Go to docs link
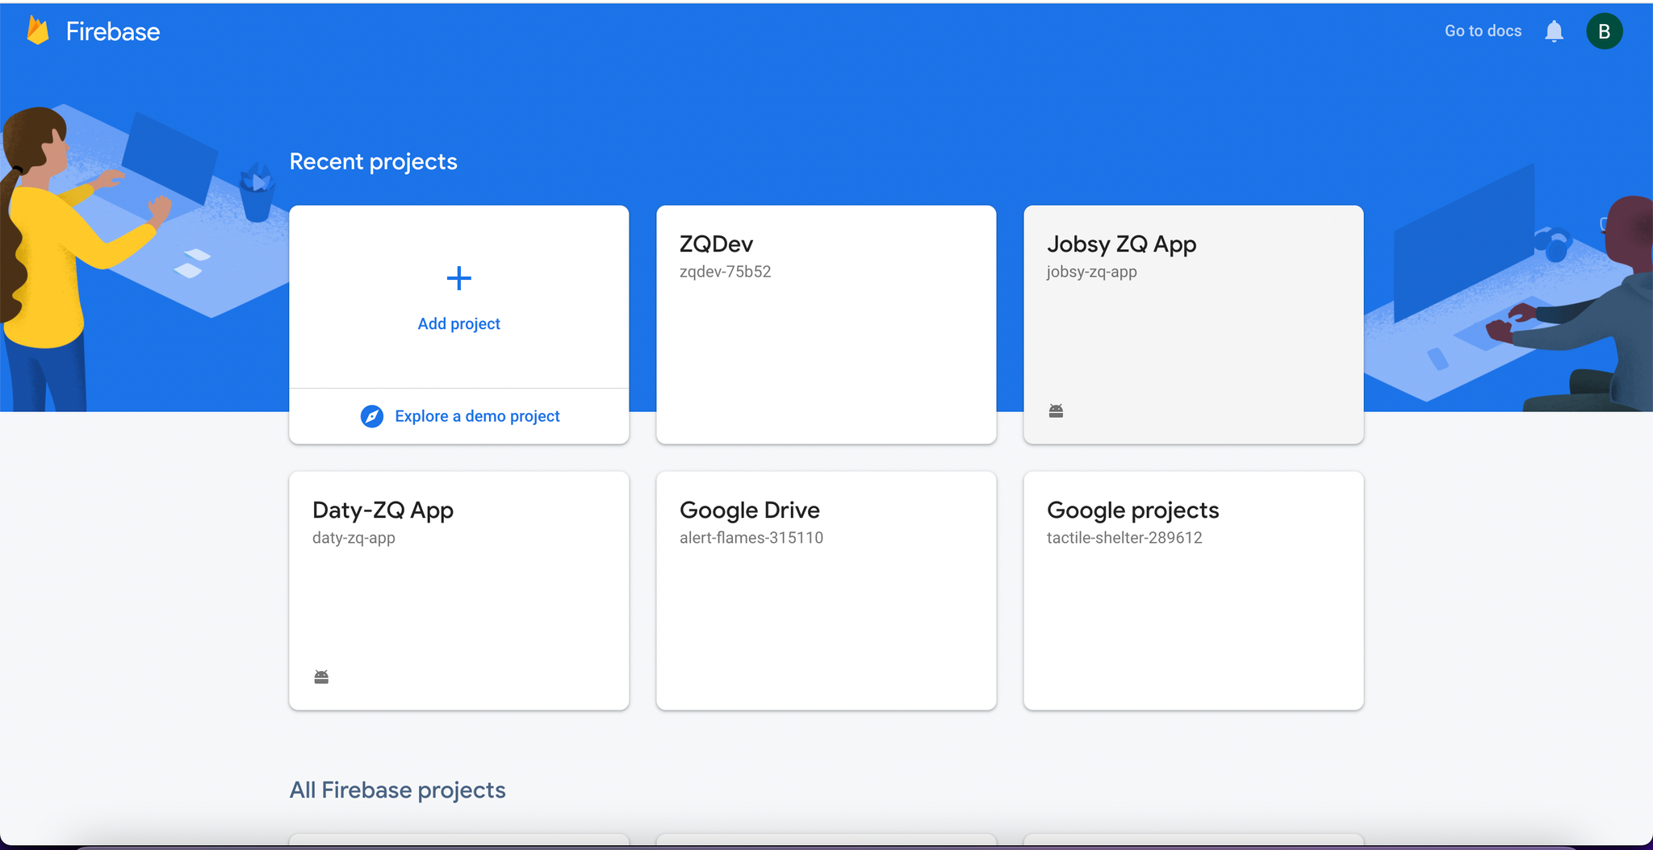This screenshot has width=1653, height=850. tap(1483, 31)
